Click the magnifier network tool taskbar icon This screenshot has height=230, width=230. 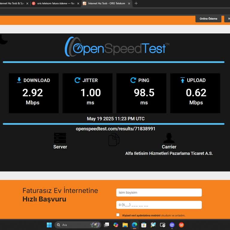click(153, 225)
